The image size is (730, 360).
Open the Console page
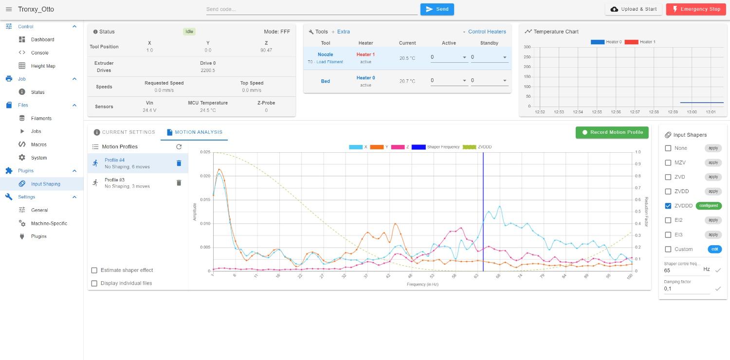(x=39, y=53)
